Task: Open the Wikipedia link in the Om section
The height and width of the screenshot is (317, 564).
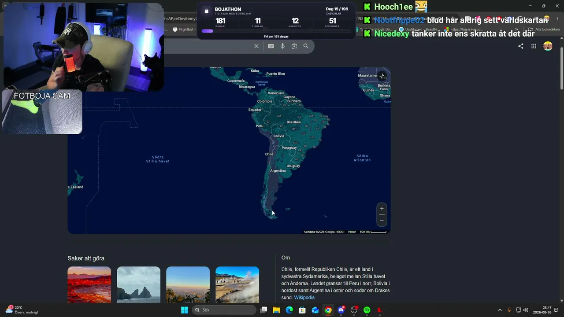Action: click(304, 298)
